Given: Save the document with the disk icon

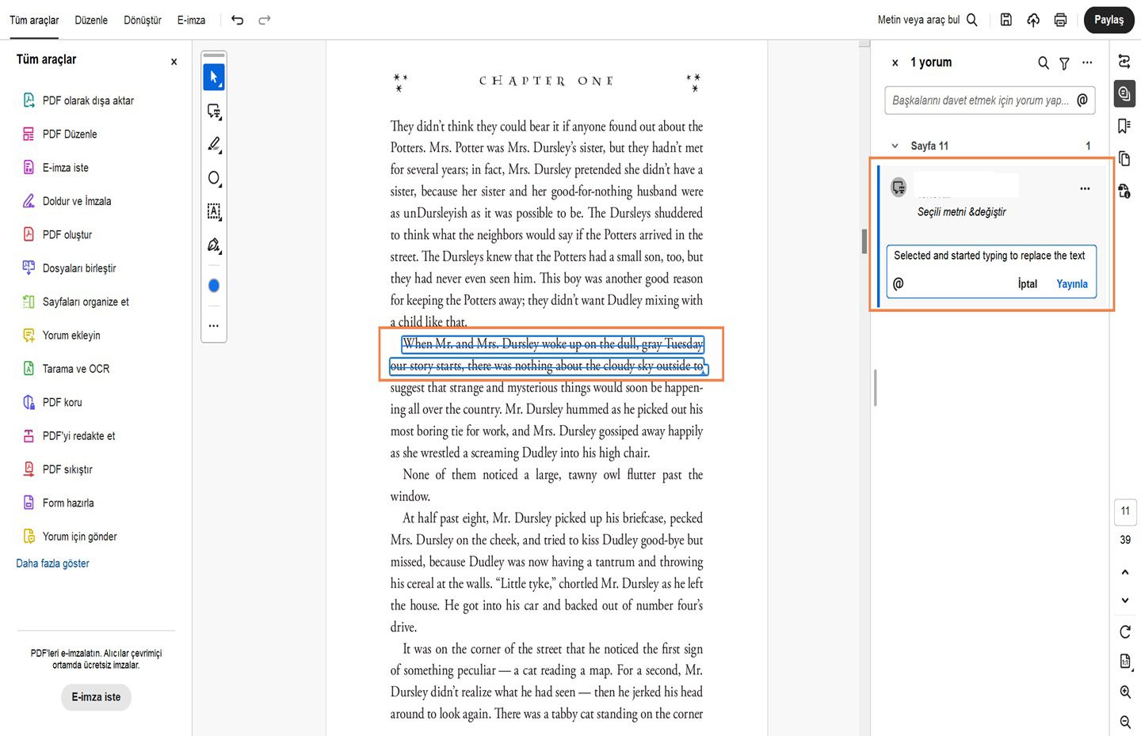Looking at the screenshot, I should click(x=1006, y=20).
